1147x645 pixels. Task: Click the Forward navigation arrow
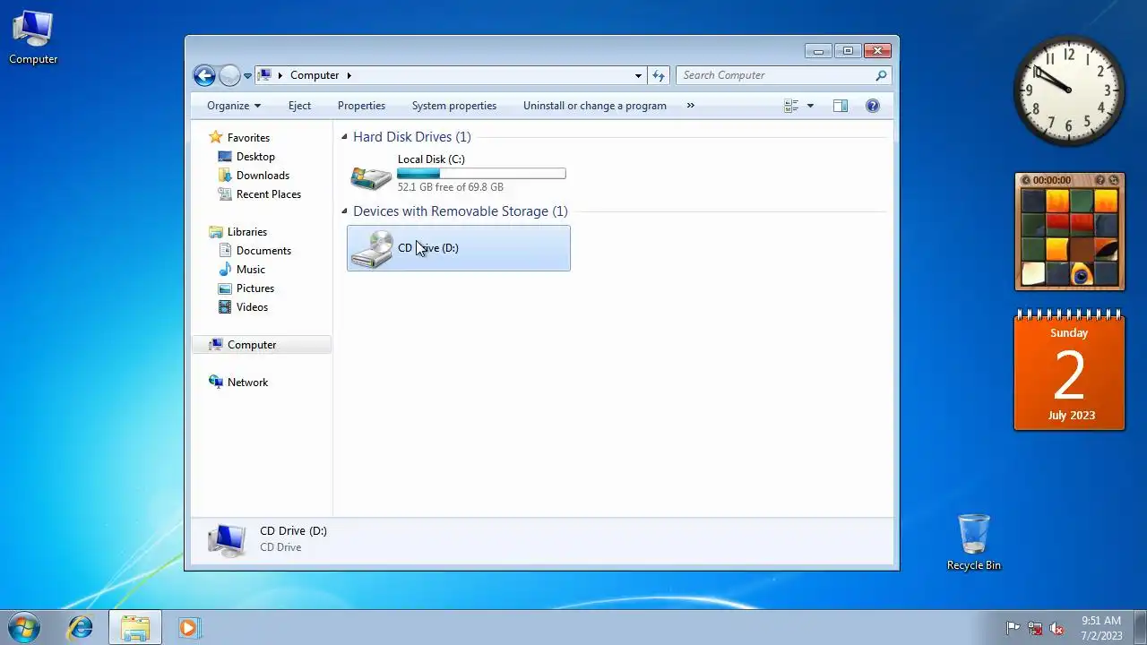pyautogui.click(x=229, y=75)
